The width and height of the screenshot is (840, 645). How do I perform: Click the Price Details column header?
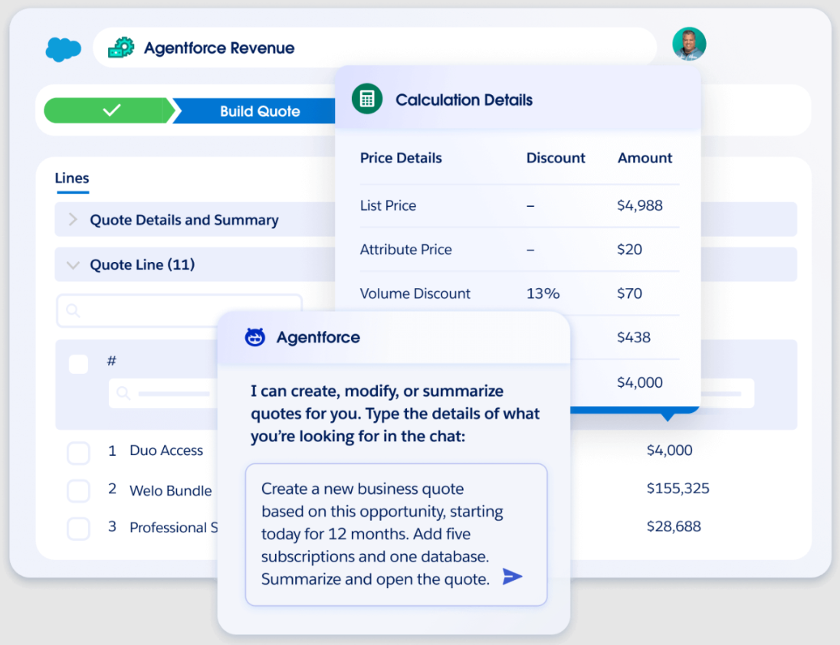(401, 158)
